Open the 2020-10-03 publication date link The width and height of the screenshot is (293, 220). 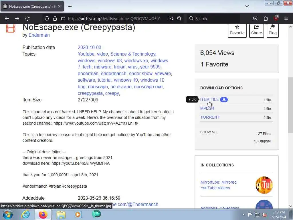click(89, 47)
